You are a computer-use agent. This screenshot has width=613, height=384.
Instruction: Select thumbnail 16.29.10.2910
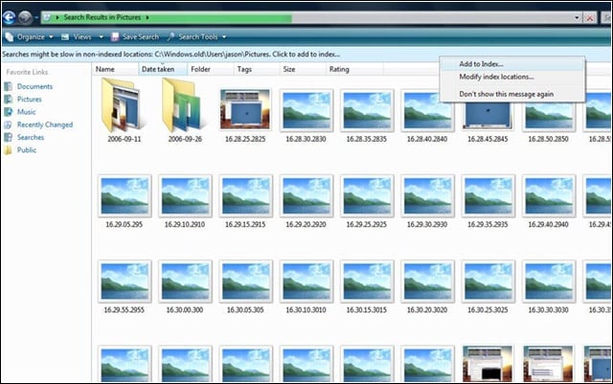coord(185,196)
